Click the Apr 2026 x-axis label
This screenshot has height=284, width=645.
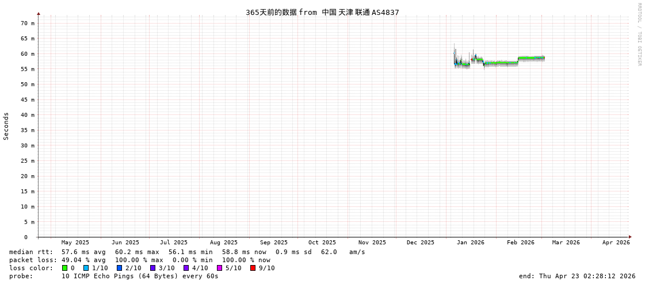[x=616, y=243]
